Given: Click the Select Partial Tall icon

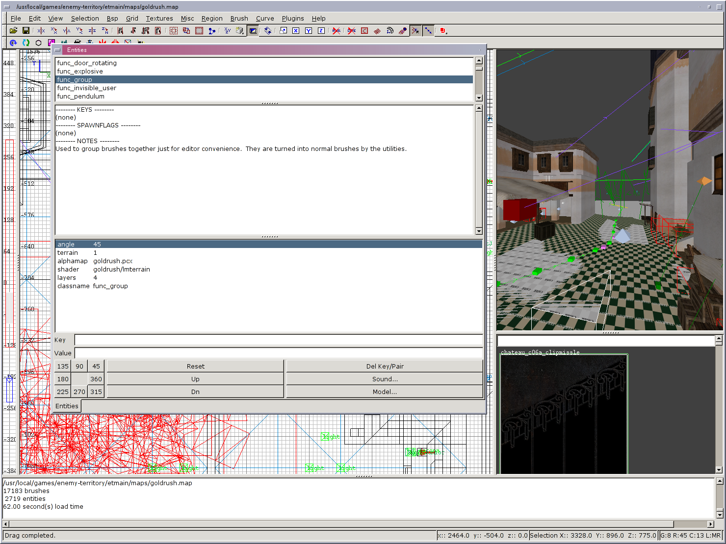Looking at the screenshot, I should click(146, 30).
